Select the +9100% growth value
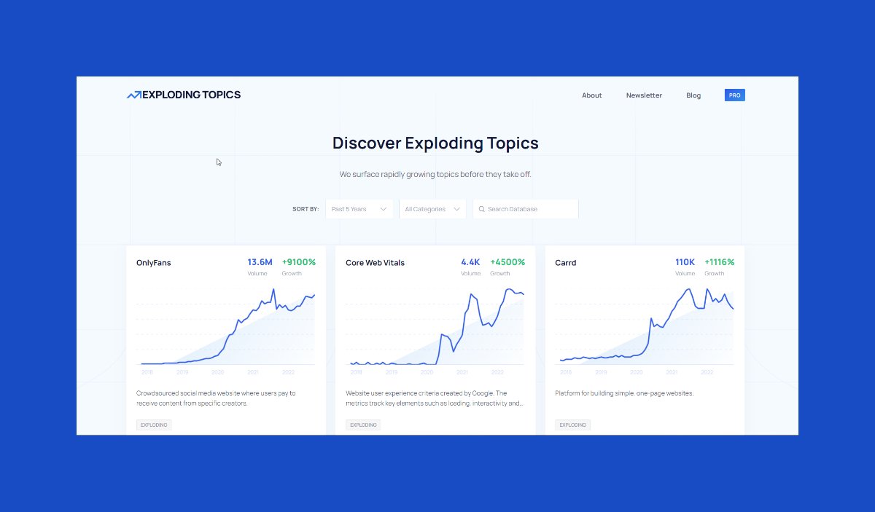875x512 pixels. (299, 262)
